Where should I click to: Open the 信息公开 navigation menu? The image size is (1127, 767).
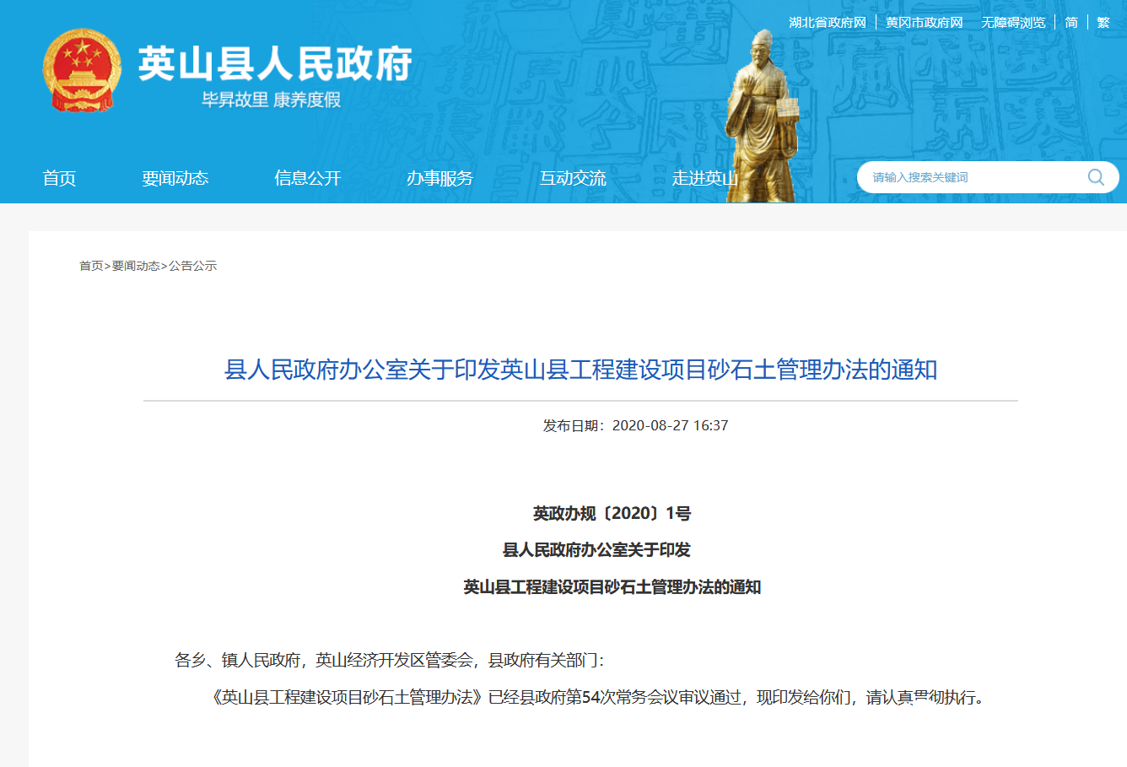tap(308, 178)
